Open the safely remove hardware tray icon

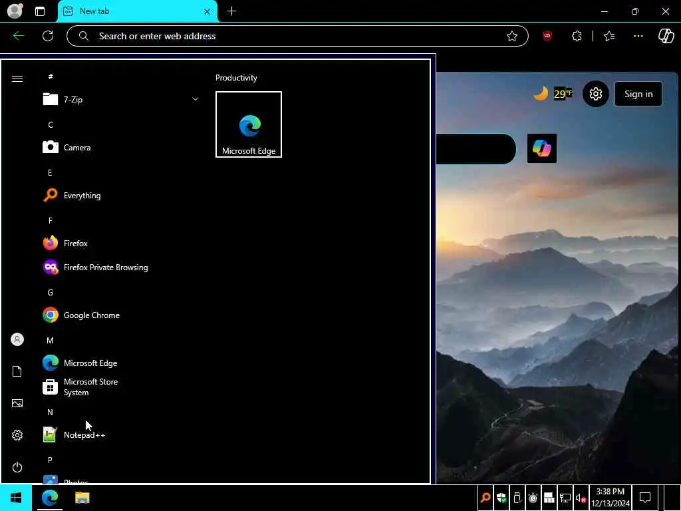pyautogui.click(x=517, y=498)
